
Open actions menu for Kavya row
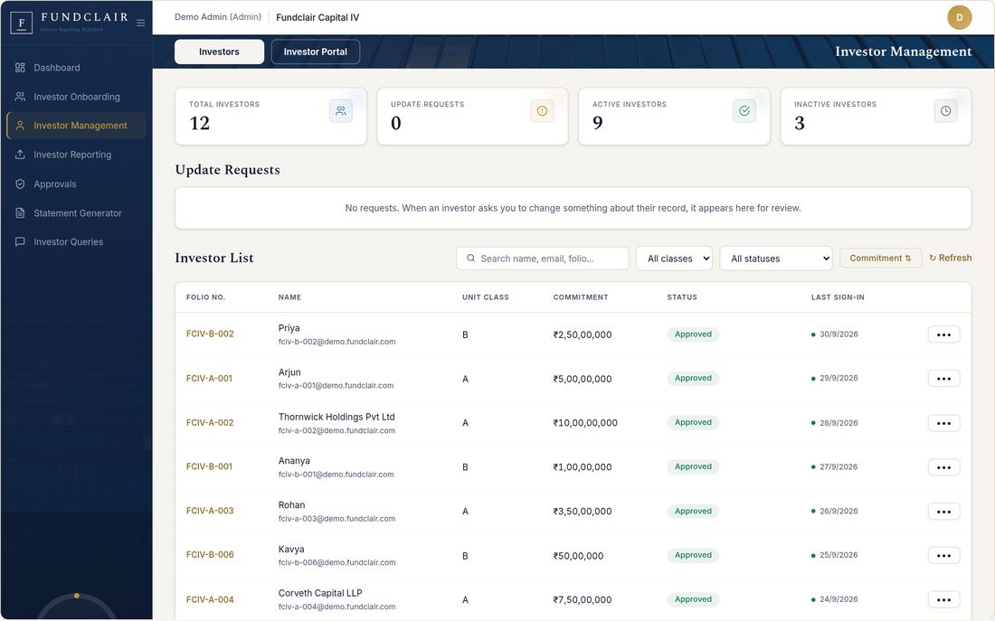tap(943, 556)
